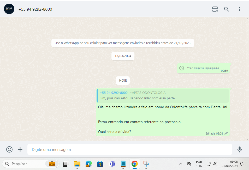Click the quoted sender number +55 94 9292-8000
249x170 pixels.
point(114,93)
